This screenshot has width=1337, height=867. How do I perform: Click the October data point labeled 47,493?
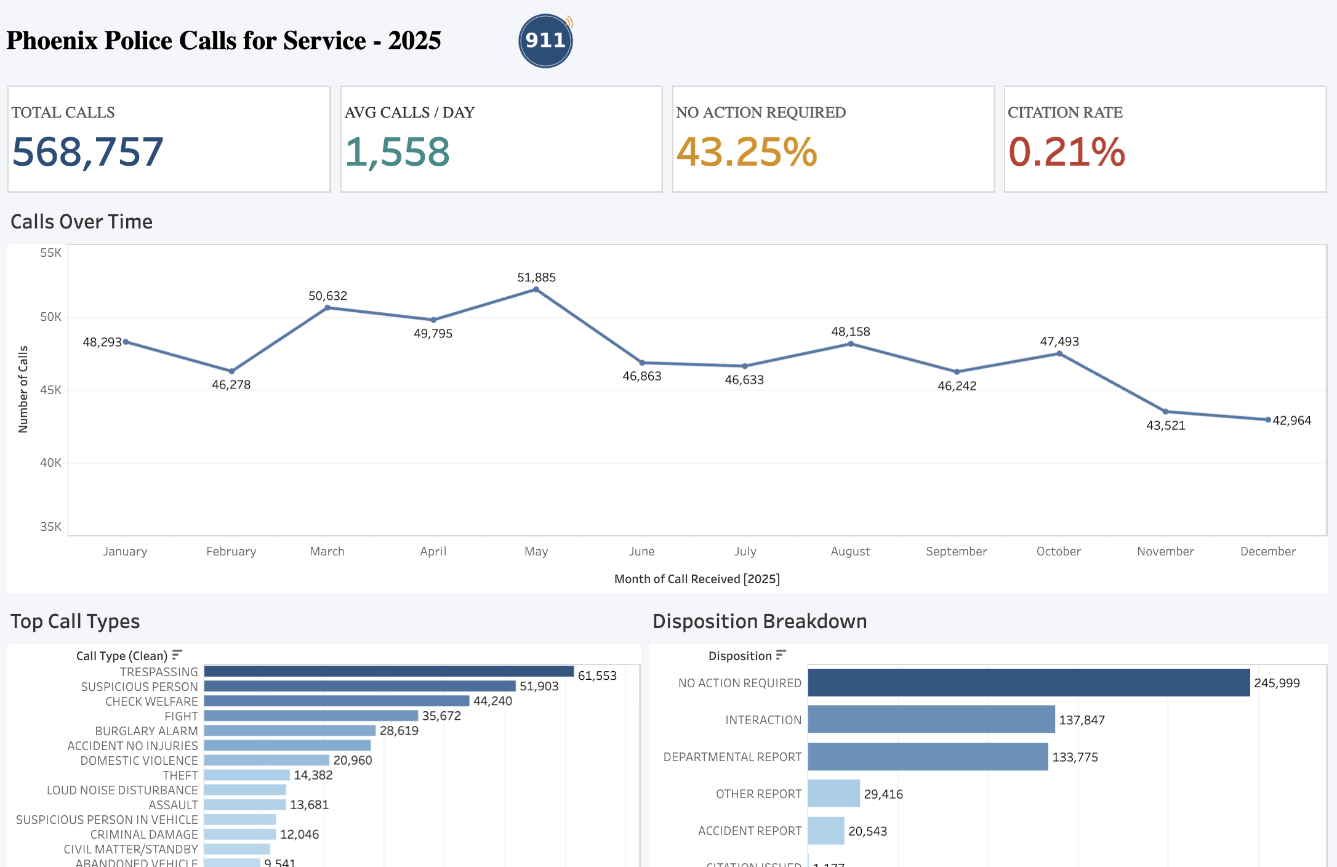tap(1059, 353)
